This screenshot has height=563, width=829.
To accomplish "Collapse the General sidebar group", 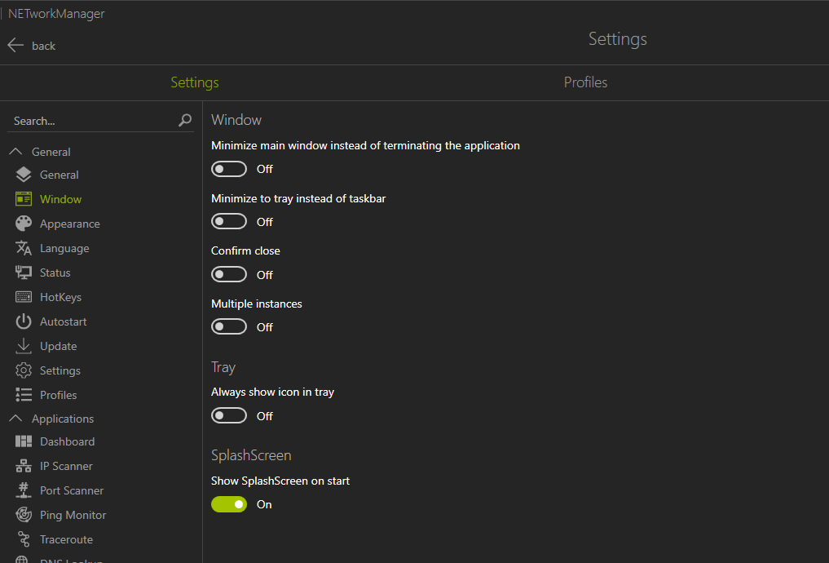I will click(x=15, y=152).
